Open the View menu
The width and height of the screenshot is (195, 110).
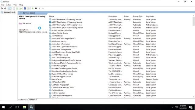point(15,5)
